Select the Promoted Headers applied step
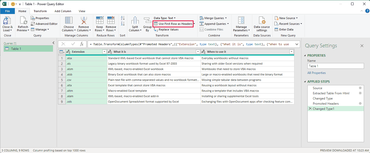Viewport: 370px width, 153px height. pyautogui.click(x=335, y=104)
